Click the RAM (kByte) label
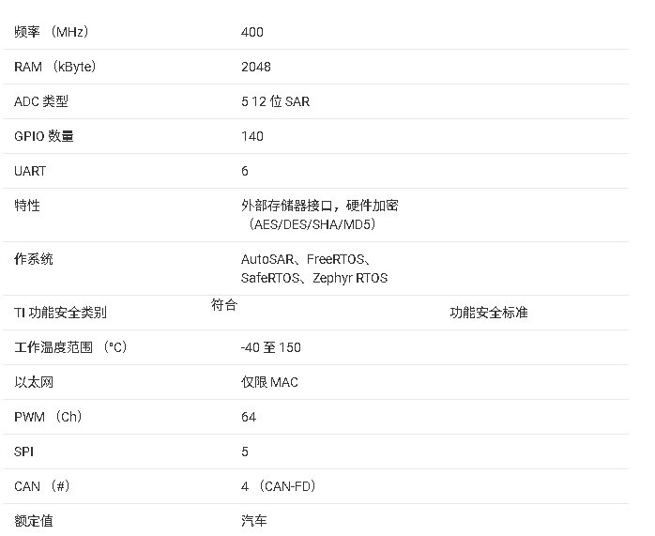Image resolution: width=655 pixels, height=536 pixels. click(55, 67)
